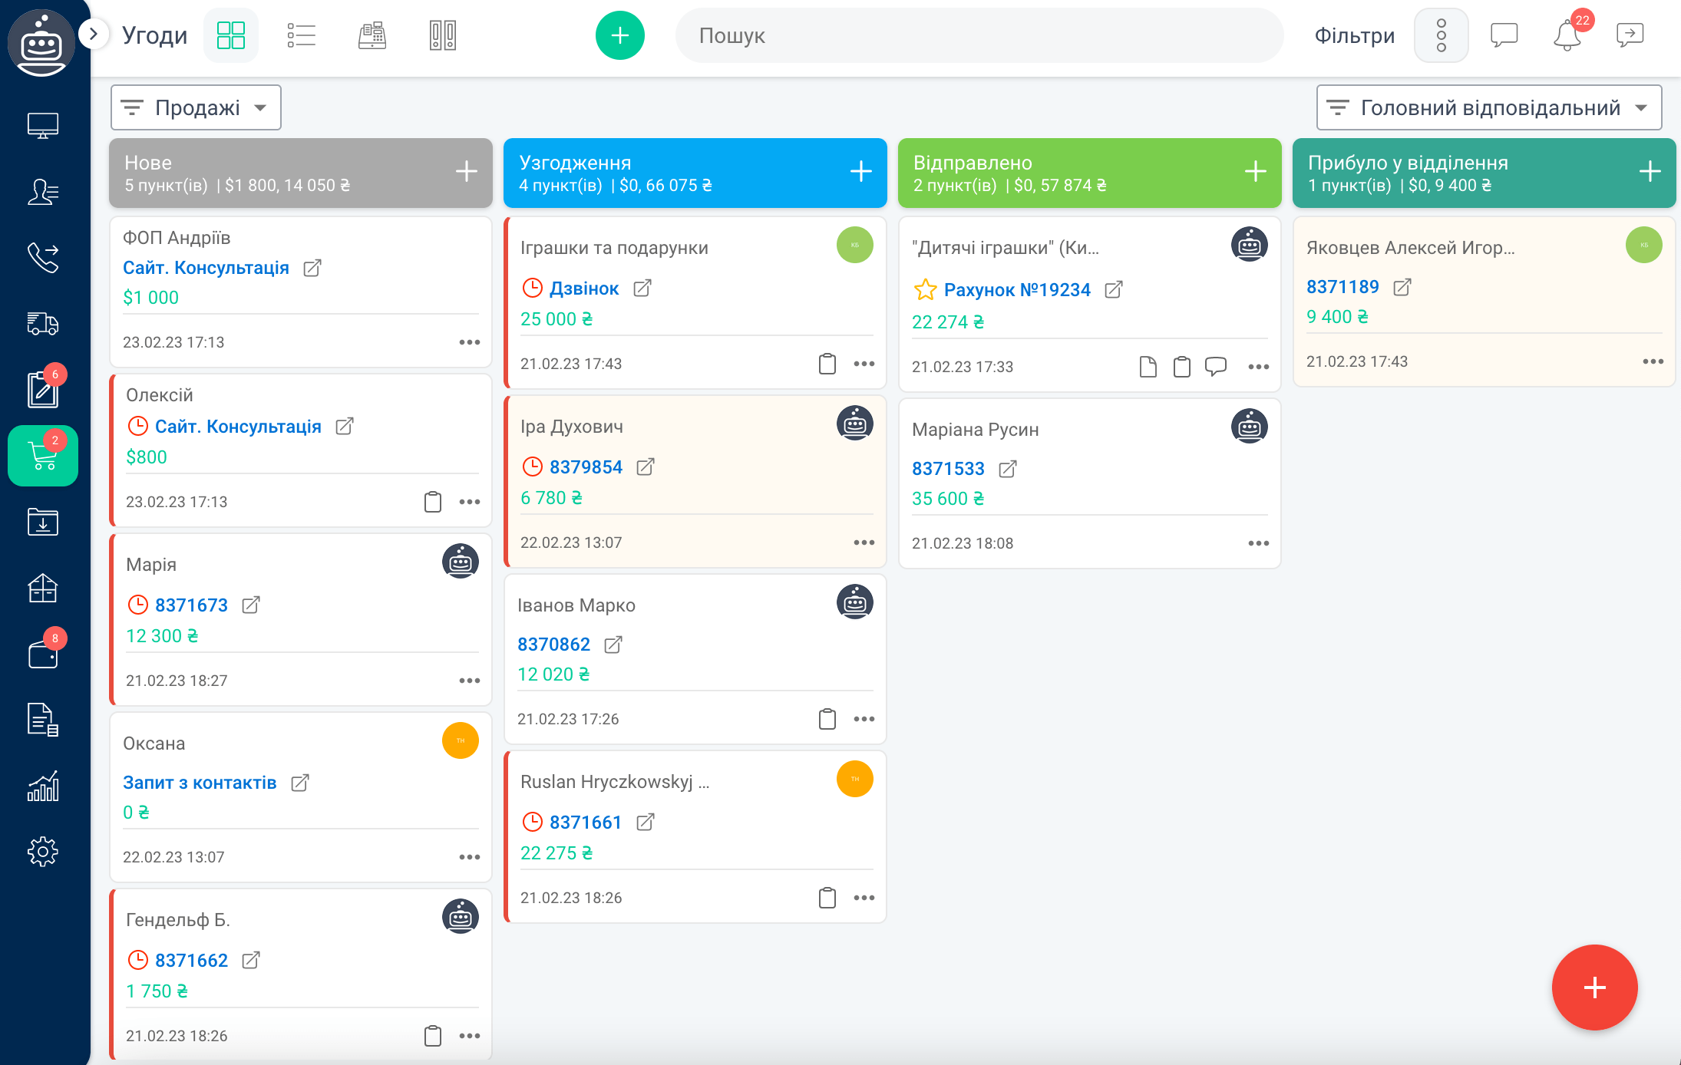
Task: Open more options vertical dots near Фільтри
Action: point(1441,35)
